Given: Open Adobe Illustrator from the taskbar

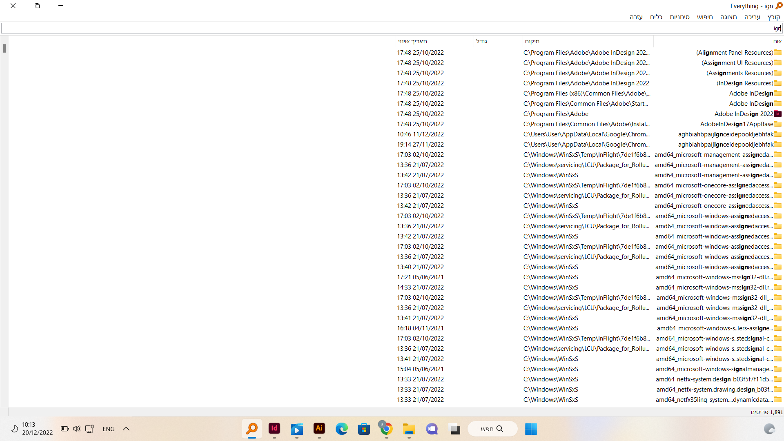Looking at the screenshot, I should coord(319,429).
